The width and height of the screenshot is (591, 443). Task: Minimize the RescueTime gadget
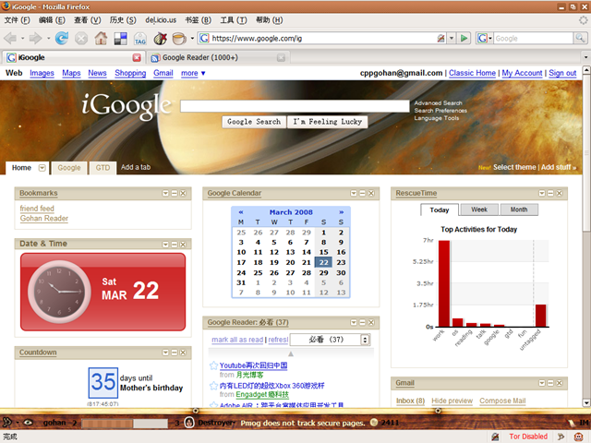coord(550,193)
